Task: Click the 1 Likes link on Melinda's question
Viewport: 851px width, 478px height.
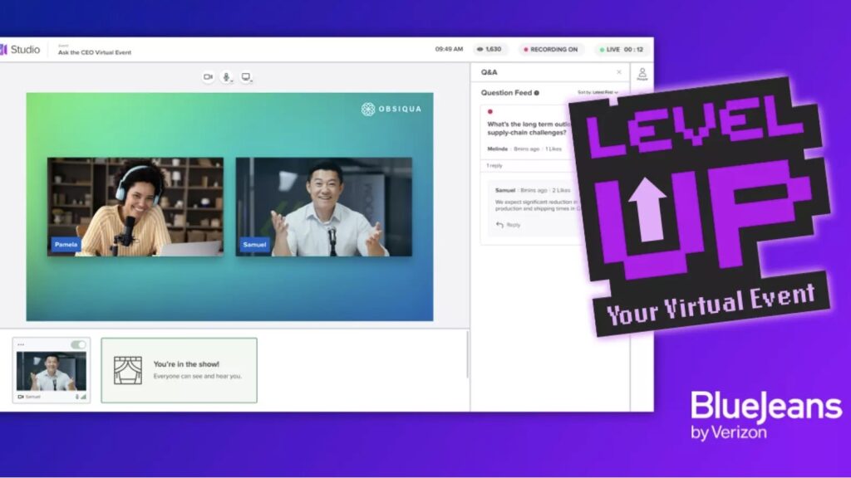Action: [x=553, y=149]
